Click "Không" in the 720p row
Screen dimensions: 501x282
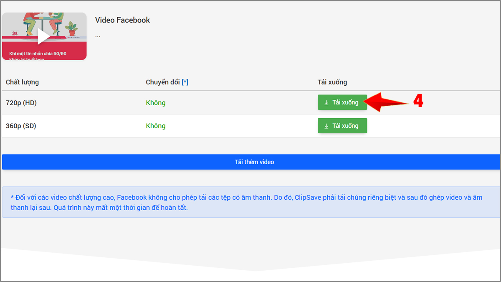coord(155,102)
